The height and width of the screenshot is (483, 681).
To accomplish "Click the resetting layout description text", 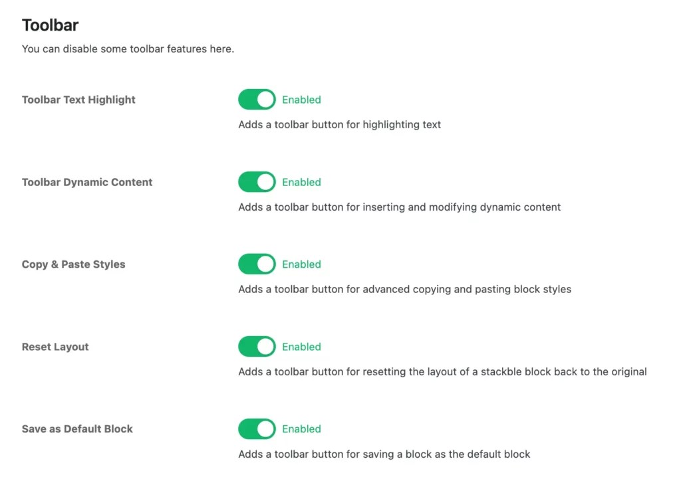I will [442, 371].
